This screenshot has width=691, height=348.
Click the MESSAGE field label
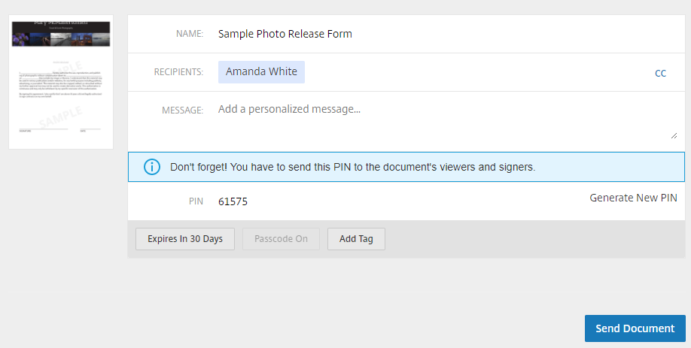pos(182,110)
